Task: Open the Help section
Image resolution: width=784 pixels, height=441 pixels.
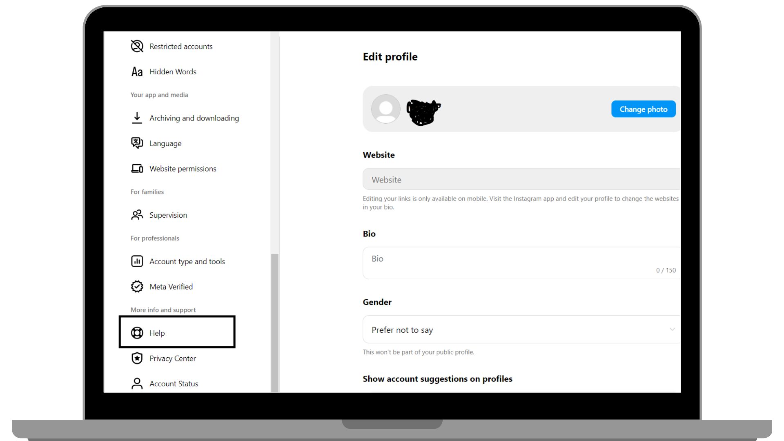Action: click(x=177, y=333)
